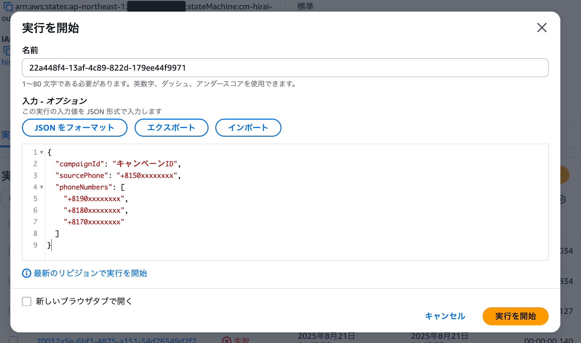The image size is (581, 343).
Task: Click the info icon beside 最新のリビジョン
Action: (26, 273)
